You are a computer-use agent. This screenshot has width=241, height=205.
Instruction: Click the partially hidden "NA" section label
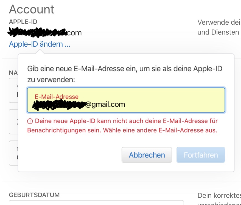click(x=13, y=73)
